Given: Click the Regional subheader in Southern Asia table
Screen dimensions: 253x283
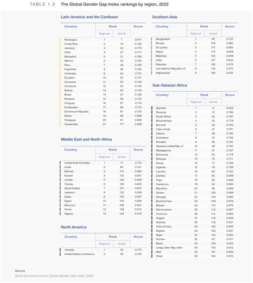Looking at the screenshot, I should point(195,34).
